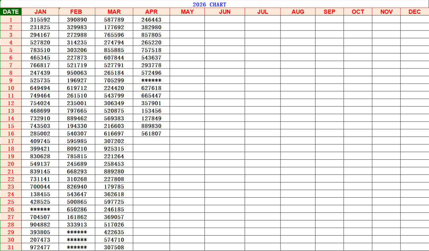The height and width of the screenshot is (251, 429).
Task: Select the masked ****** cell in APR
Action: [151, 81]
